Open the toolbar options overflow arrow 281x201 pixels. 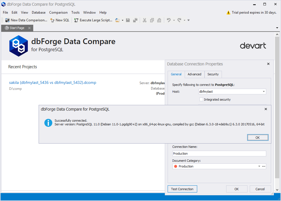click(x=189, y=20)
